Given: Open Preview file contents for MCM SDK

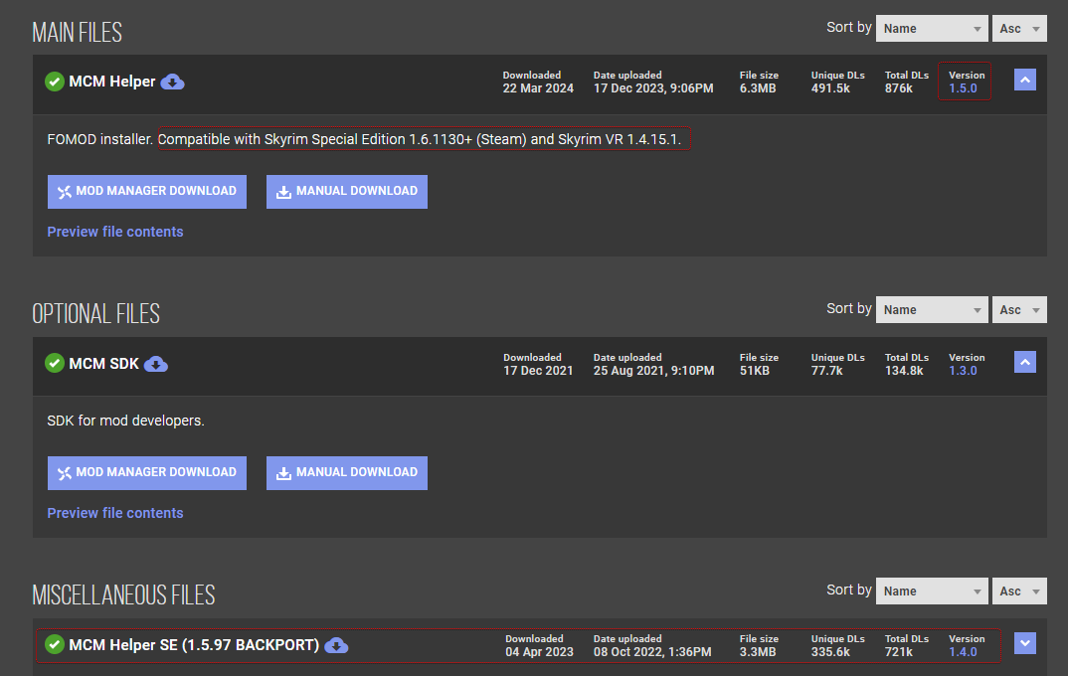Looking at the screenshot, I should tap(115, 513).
